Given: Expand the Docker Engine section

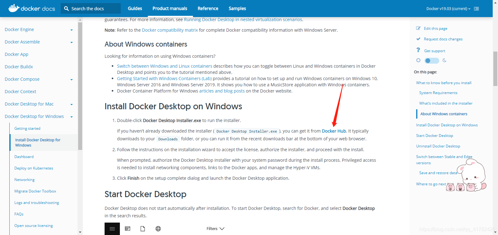Looking at the screenshot, I should coord(72,30).
